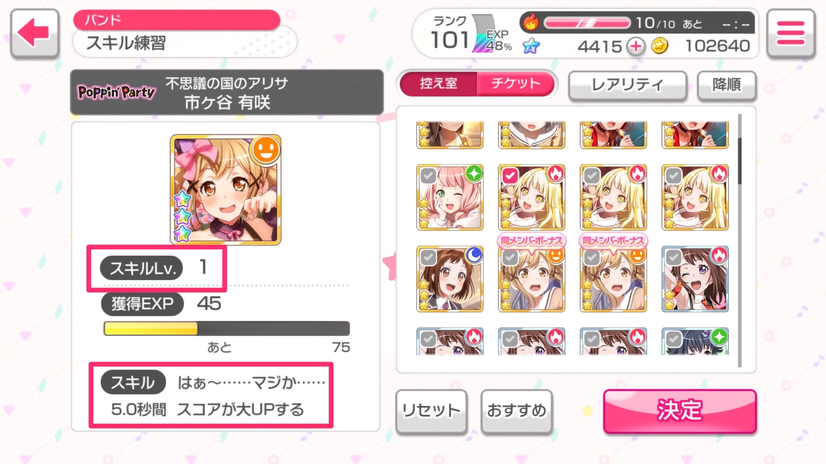
Task: Open the hamburger menu icon
Action: tap(790, 33)
